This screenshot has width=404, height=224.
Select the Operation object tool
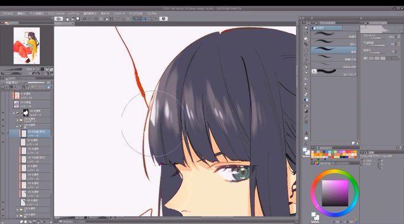[306, 39]
